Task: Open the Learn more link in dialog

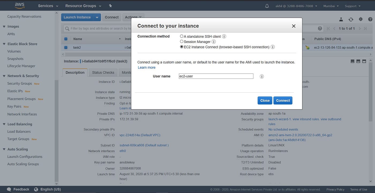Action: [147, 68]
